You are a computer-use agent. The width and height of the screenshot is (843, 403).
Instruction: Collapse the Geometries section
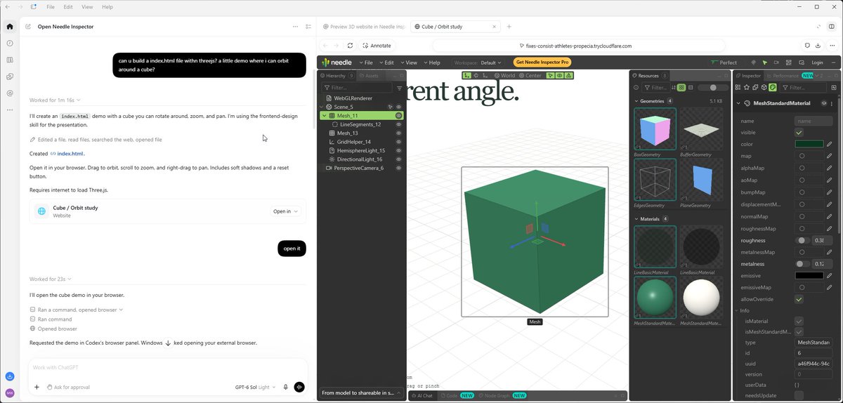(x=636, y=101)
